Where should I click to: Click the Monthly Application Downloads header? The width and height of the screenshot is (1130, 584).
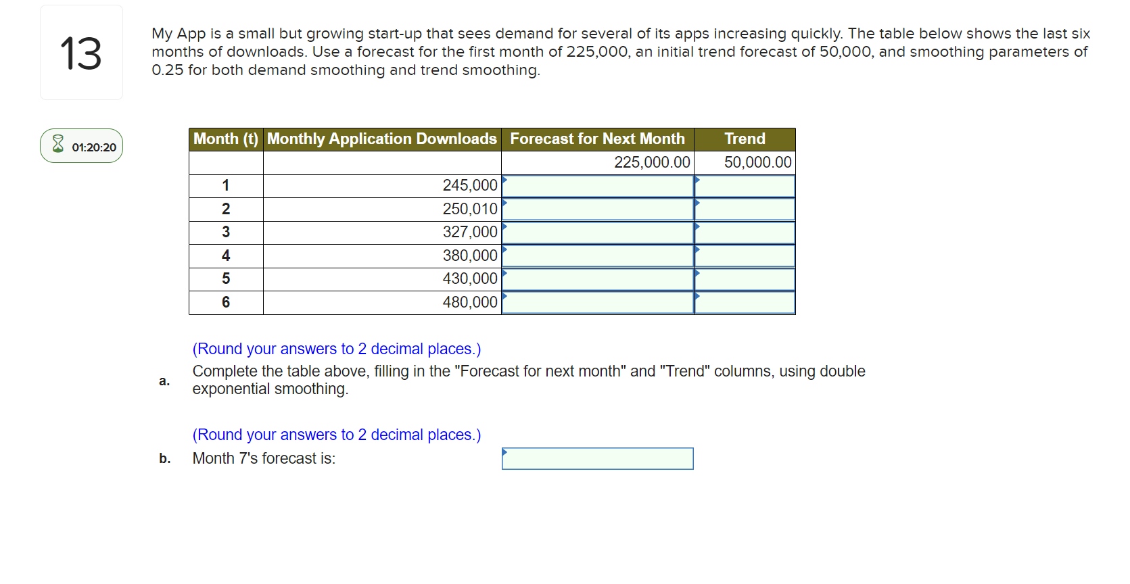(382, 139)
